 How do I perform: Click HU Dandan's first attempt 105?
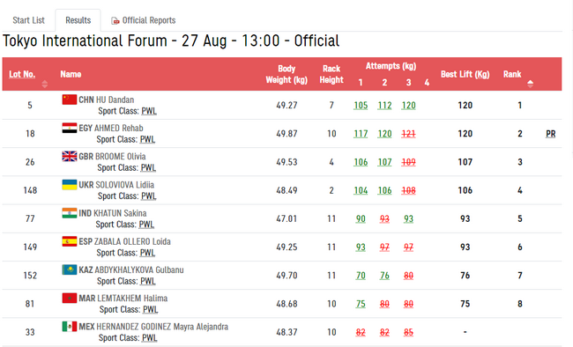coord(361,106)
